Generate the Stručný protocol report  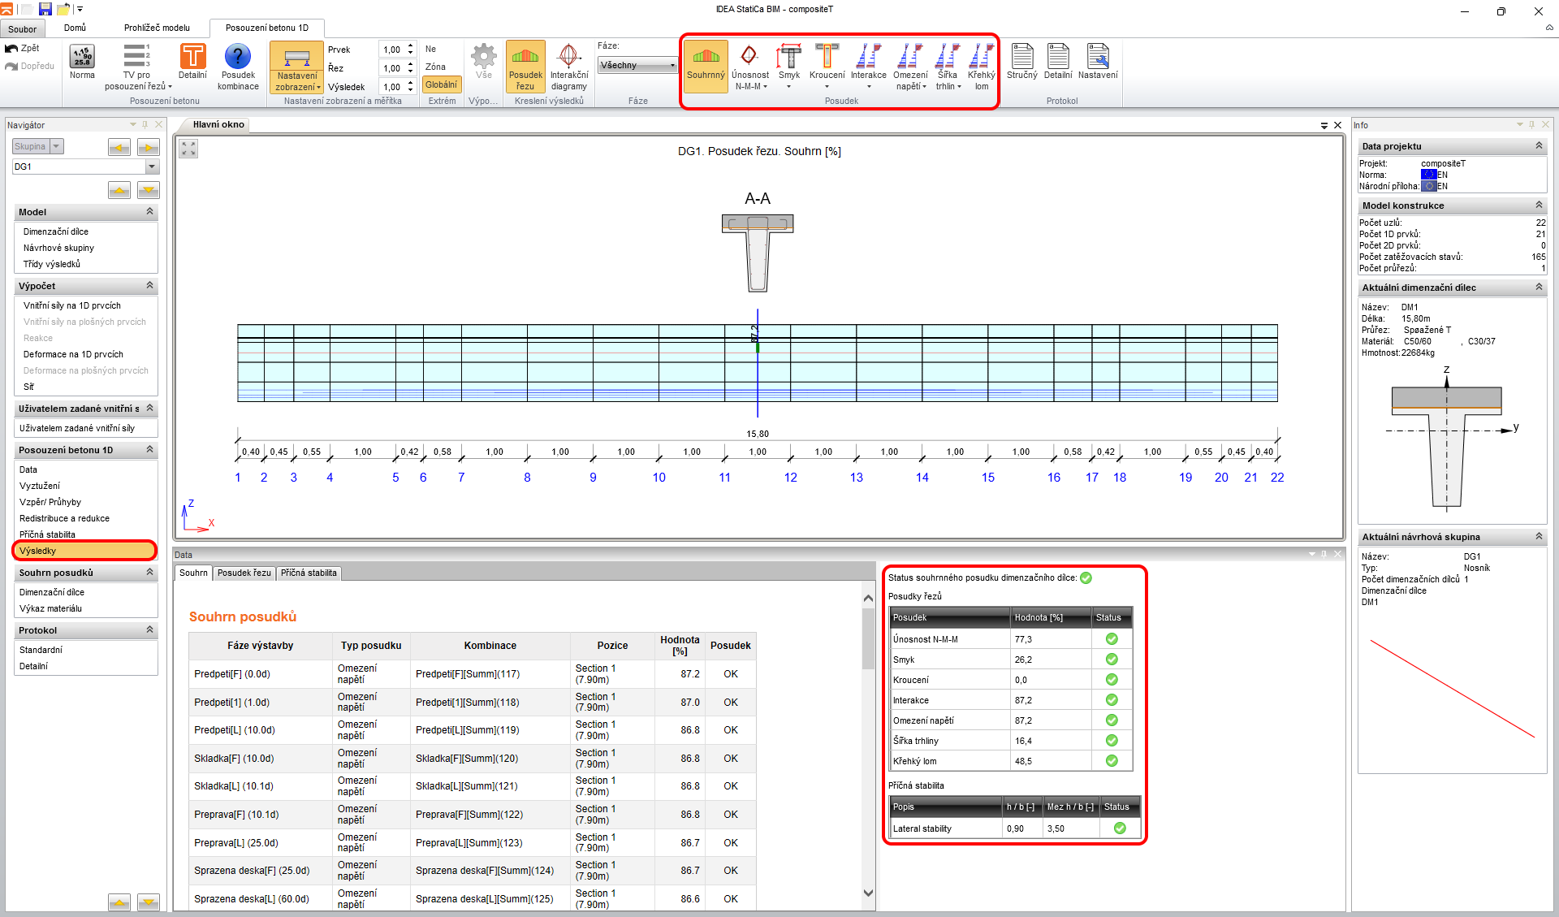[1021, 58]
